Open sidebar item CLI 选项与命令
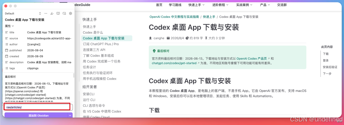344x125 pixels. coord(94,106)
